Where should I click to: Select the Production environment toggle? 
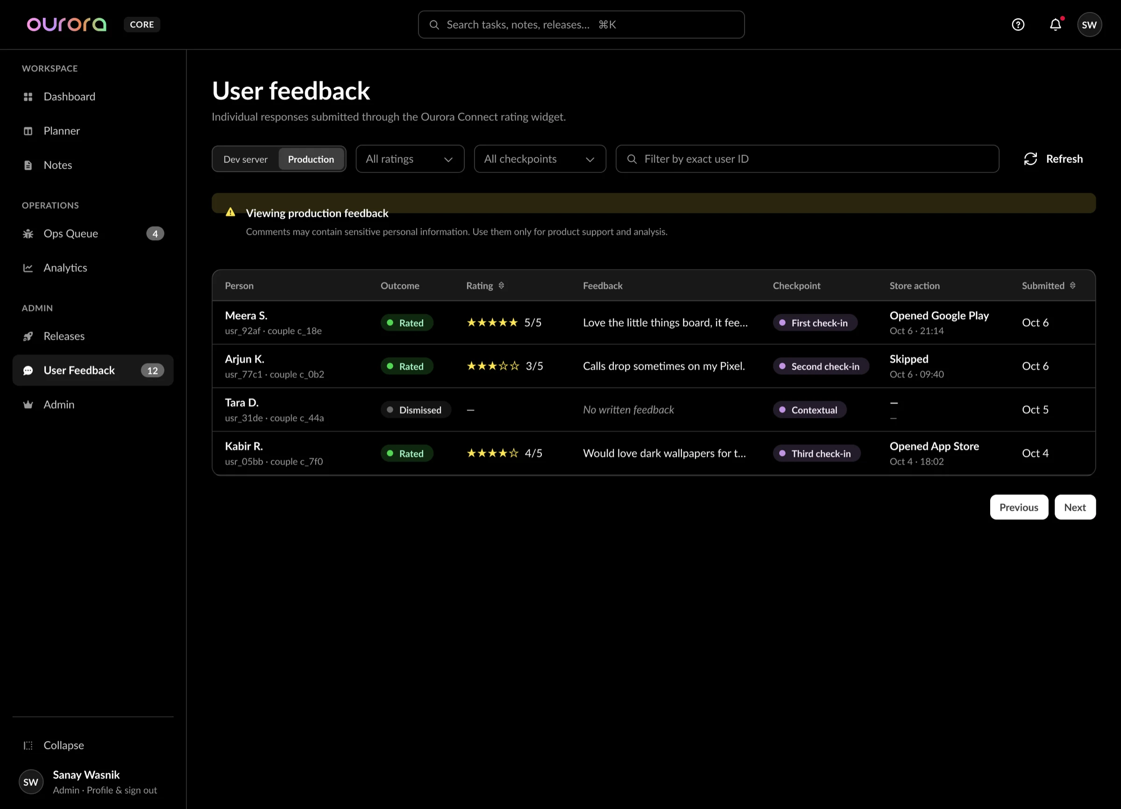(311, 159)
